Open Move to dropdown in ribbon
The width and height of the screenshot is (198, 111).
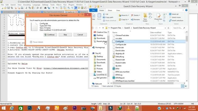point(124,15)
